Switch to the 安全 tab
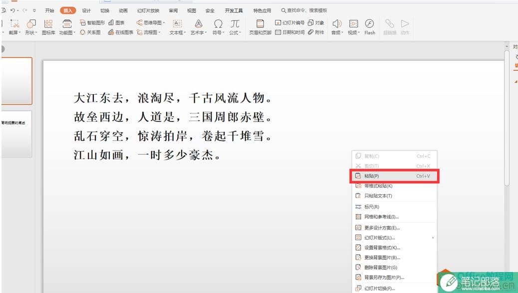Image resolution: width=518 pixels, height=293 pixels. 210,10
